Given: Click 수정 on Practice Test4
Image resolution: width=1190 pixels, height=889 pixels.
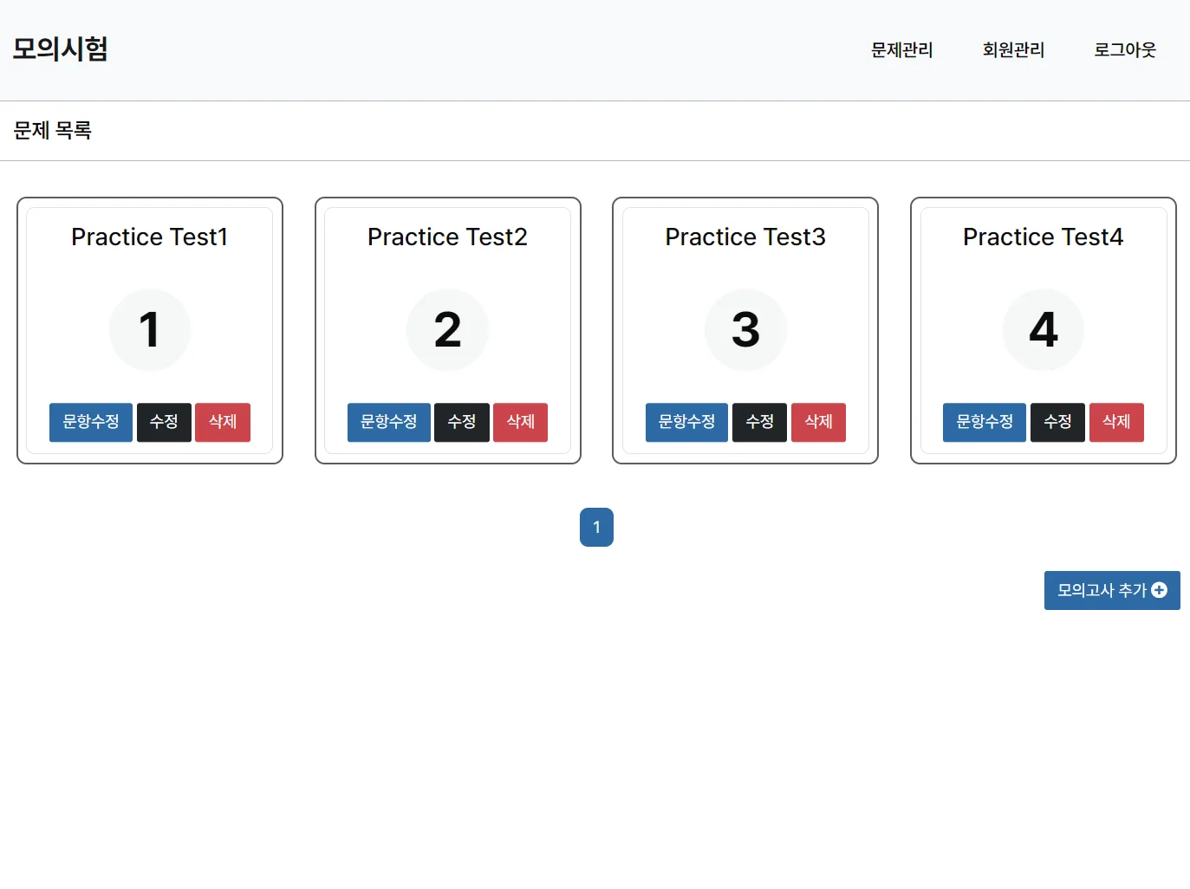Looking at the screenshot, I should click(x=1057, y=422).
